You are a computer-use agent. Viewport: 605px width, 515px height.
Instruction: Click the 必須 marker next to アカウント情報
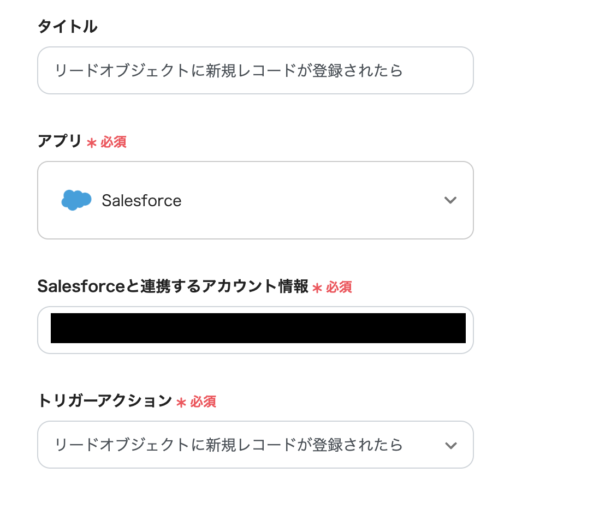click(x=339, y=287)
